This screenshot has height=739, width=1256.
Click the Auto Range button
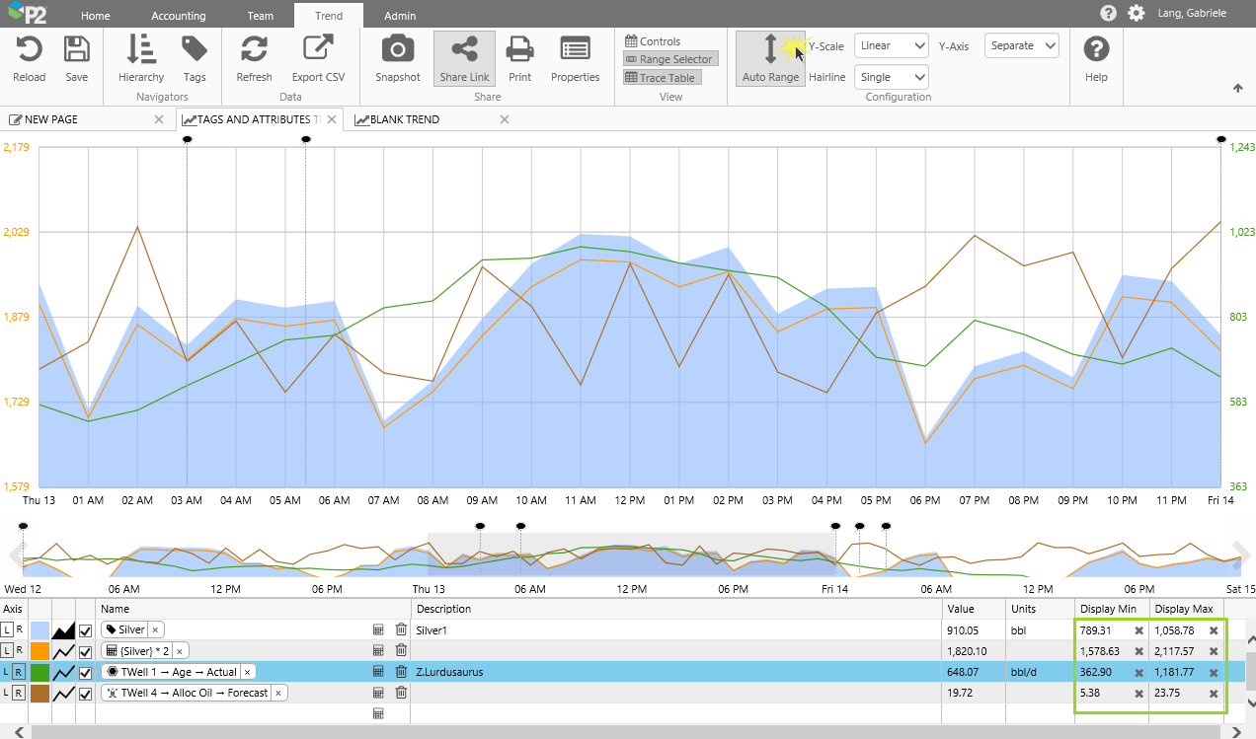point(770,58)
